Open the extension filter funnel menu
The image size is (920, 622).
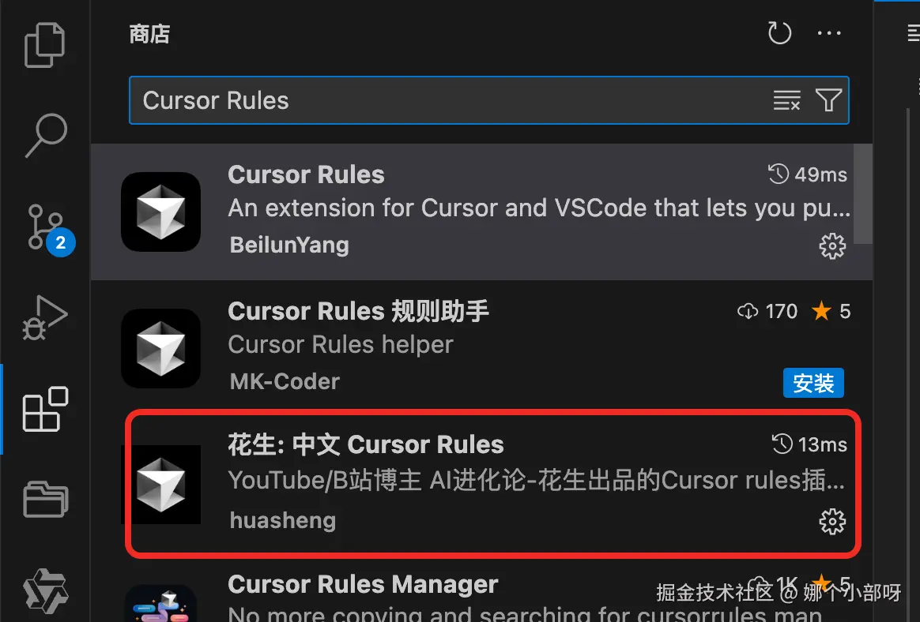click(828, 100)
